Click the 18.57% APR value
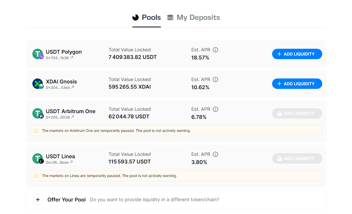 (x=200, y=58)
